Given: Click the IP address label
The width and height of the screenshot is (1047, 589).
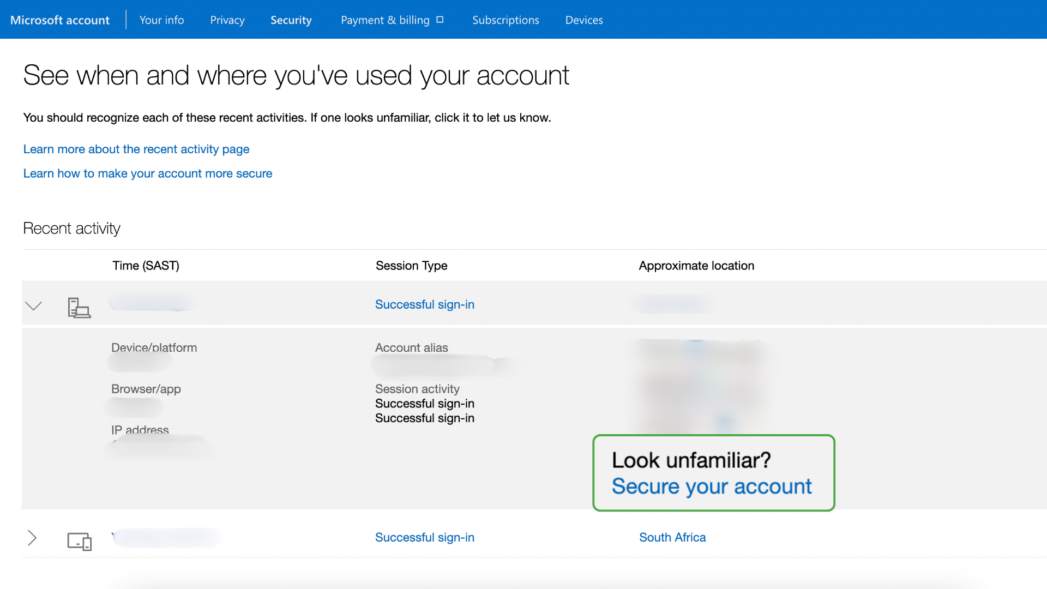Looking at the screenshot, I should (140, 430).
